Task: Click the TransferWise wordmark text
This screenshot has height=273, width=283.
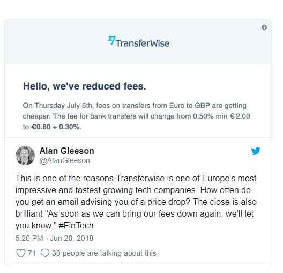Action: (x=143, y=43)
